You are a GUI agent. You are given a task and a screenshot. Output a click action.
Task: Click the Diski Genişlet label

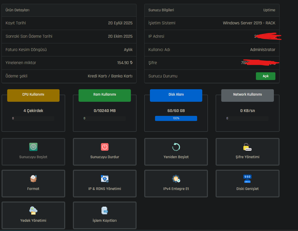[247, 189]
